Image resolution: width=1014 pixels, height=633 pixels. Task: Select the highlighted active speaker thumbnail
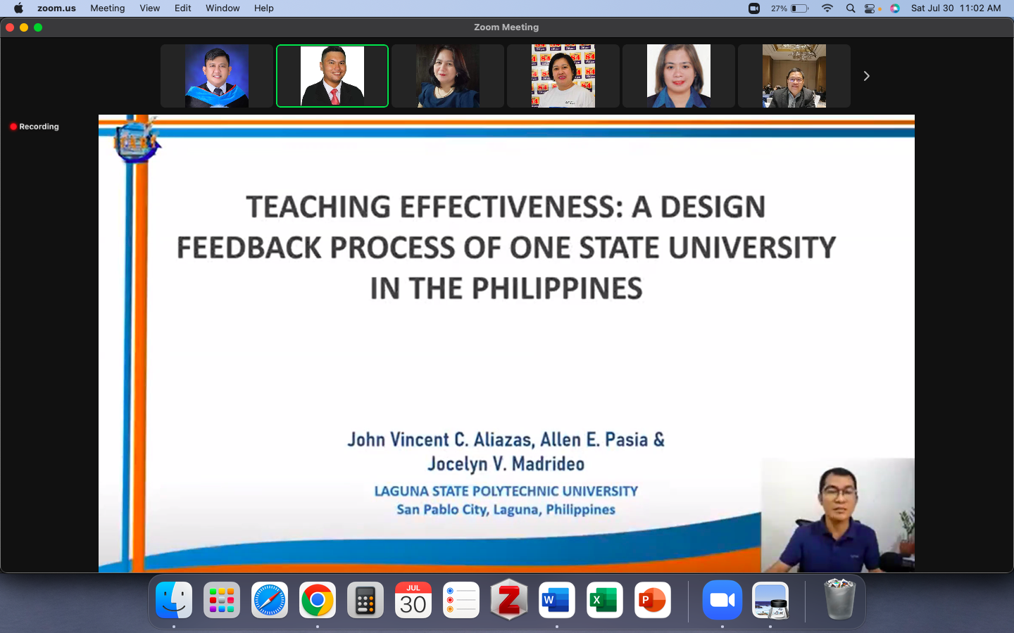[x=332, y=76]
